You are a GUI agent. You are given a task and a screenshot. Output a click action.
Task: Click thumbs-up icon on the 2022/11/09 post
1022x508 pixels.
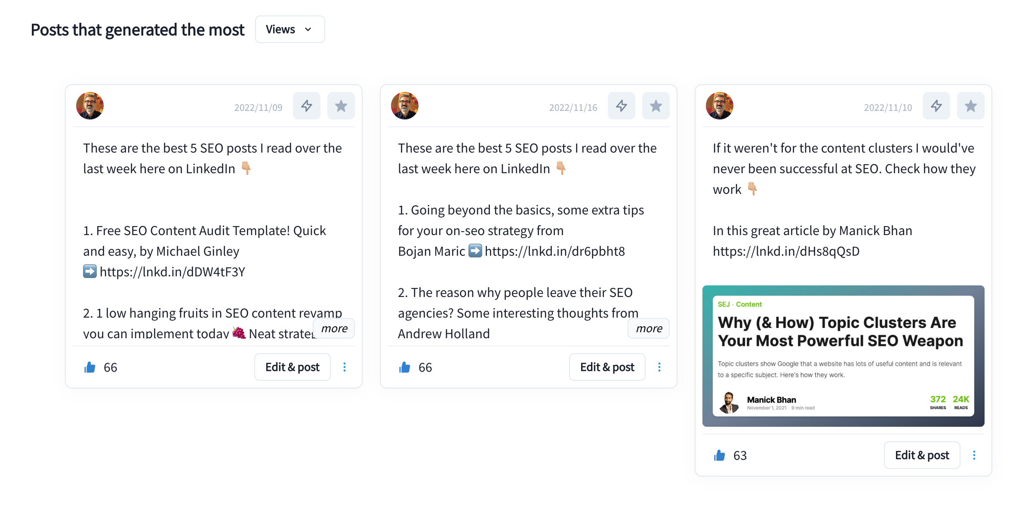90,367
